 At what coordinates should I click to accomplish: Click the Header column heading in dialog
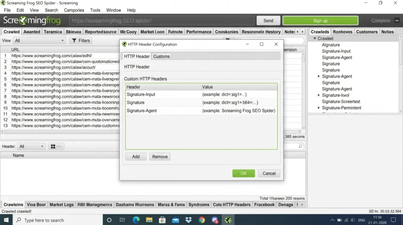[x=163, y=87]
